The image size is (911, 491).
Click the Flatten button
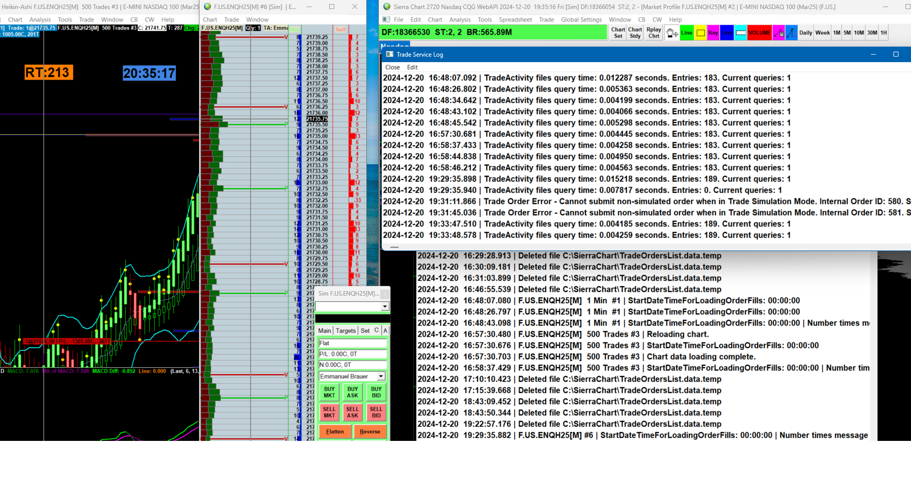point(335,431)
